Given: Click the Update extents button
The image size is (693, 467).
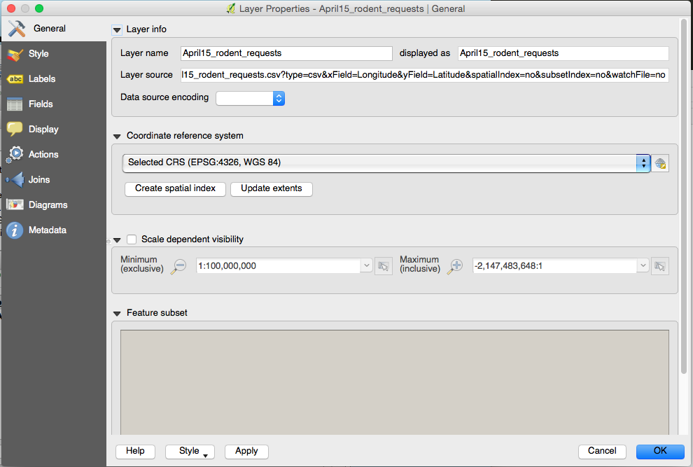Looking at the screenshot, I should point(271,189).
